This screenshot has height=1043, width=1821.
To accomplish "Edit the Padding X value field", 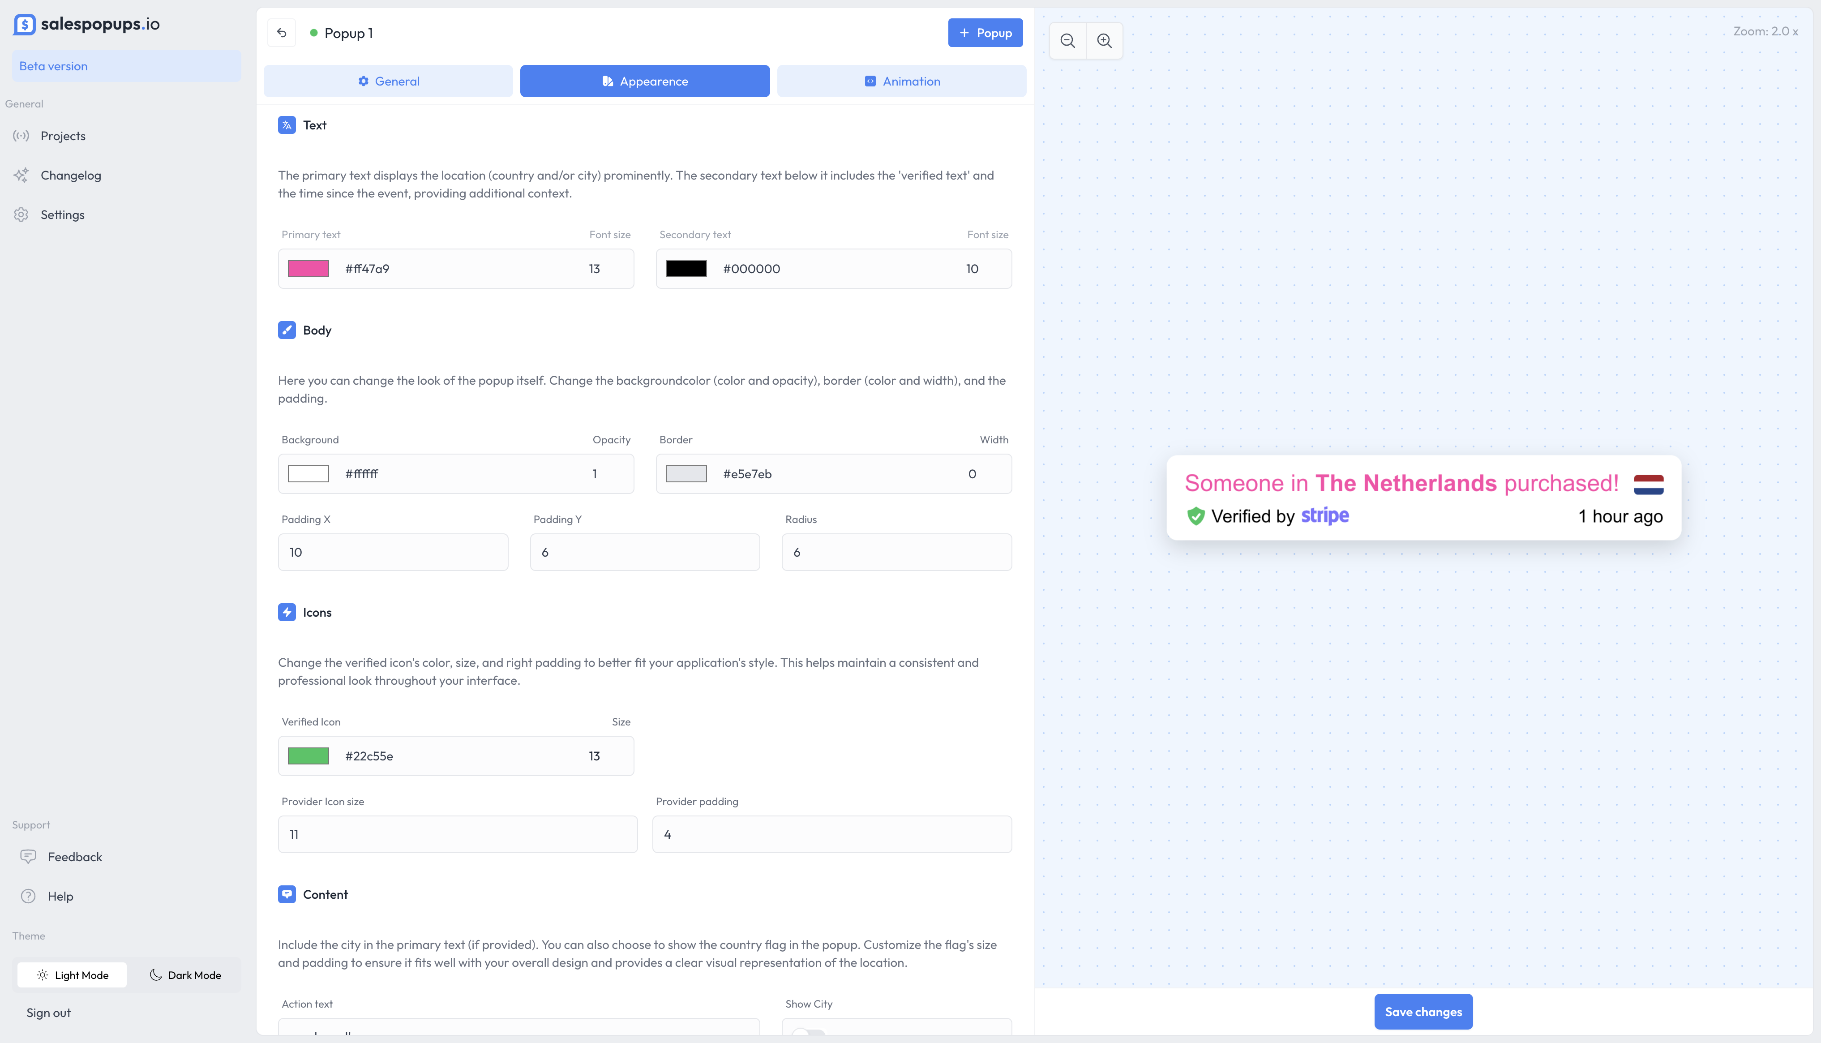I will coord(392,552).
